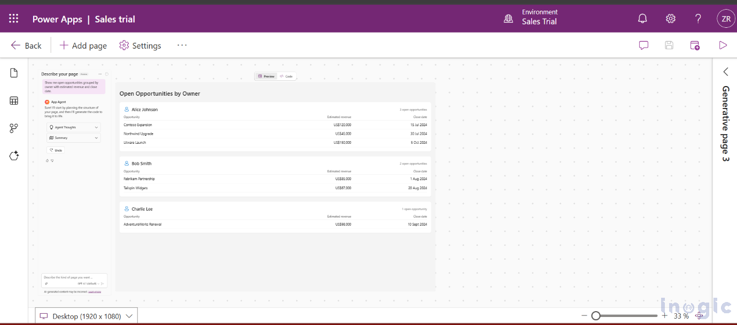Adjust the zoom slider at the bottom

[x=596, y=315]
